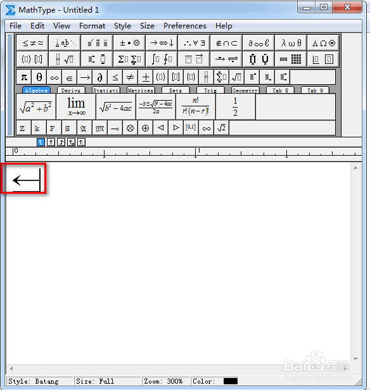370x390 pixels.
Task: Switch to the Trig tab
Action: tap(210, 90)
